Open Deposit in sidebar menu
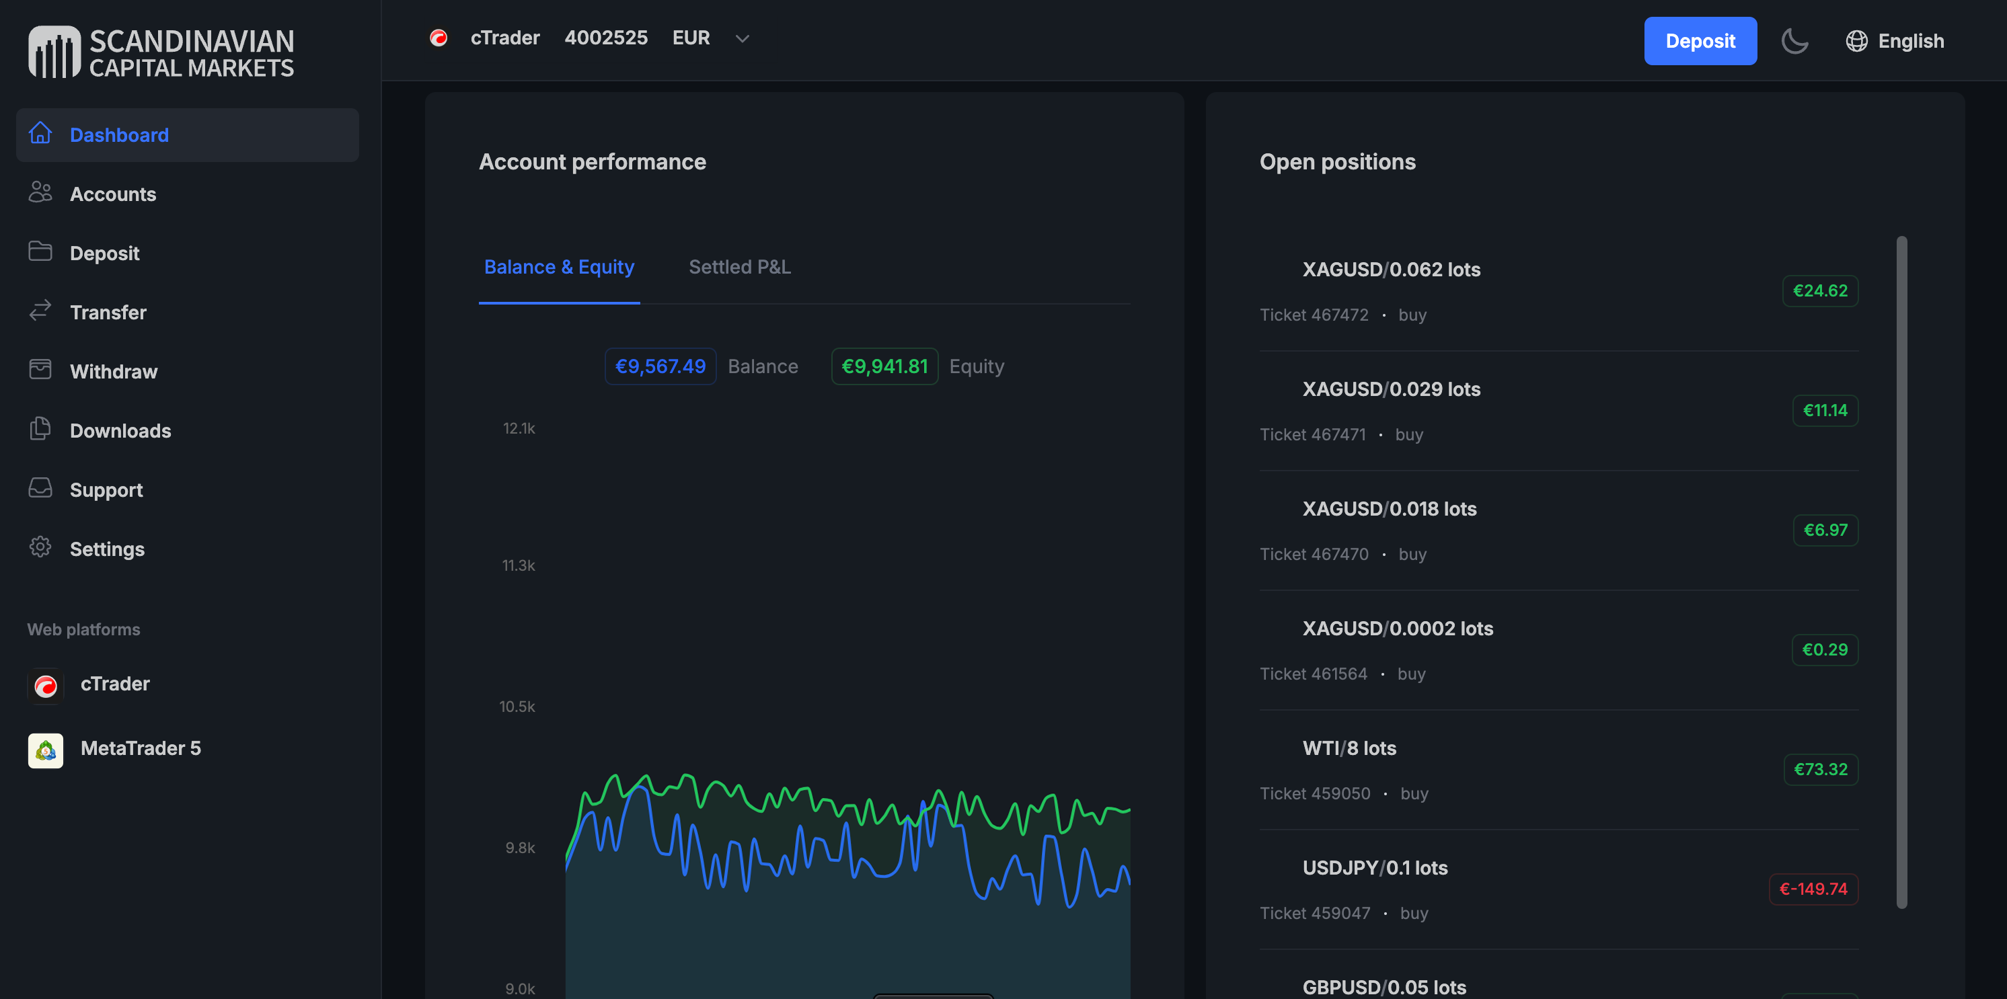The image size is (2007, 999). (104, 253)
